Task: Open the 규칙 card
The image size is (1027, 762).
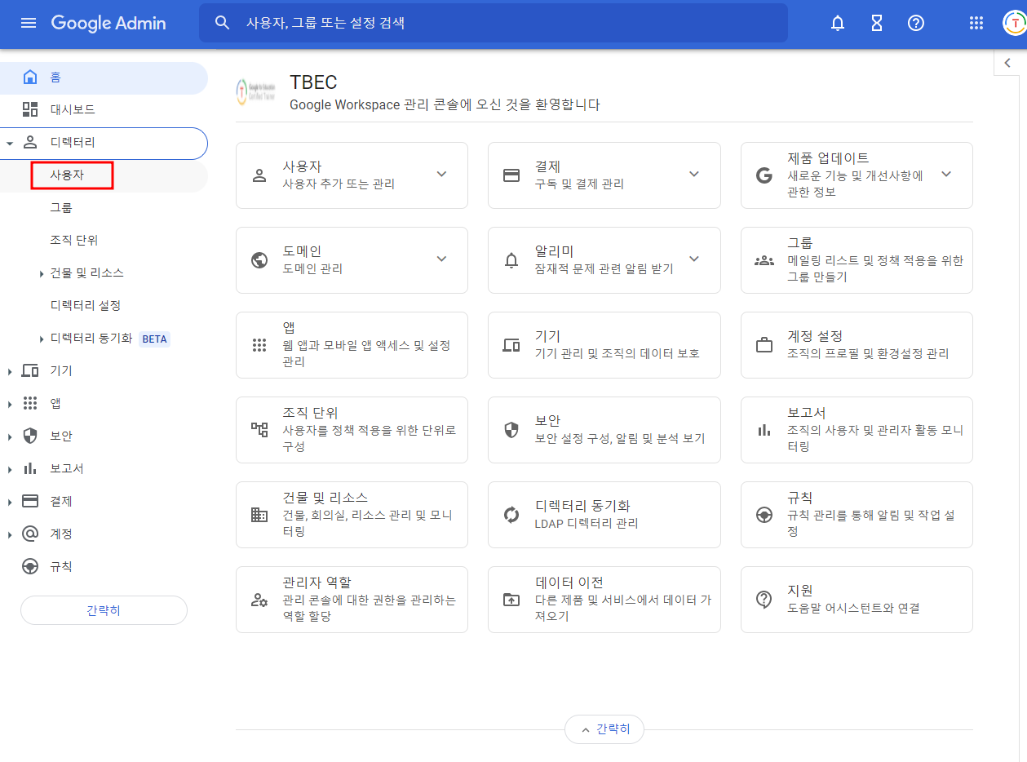Action: point(857,515)
